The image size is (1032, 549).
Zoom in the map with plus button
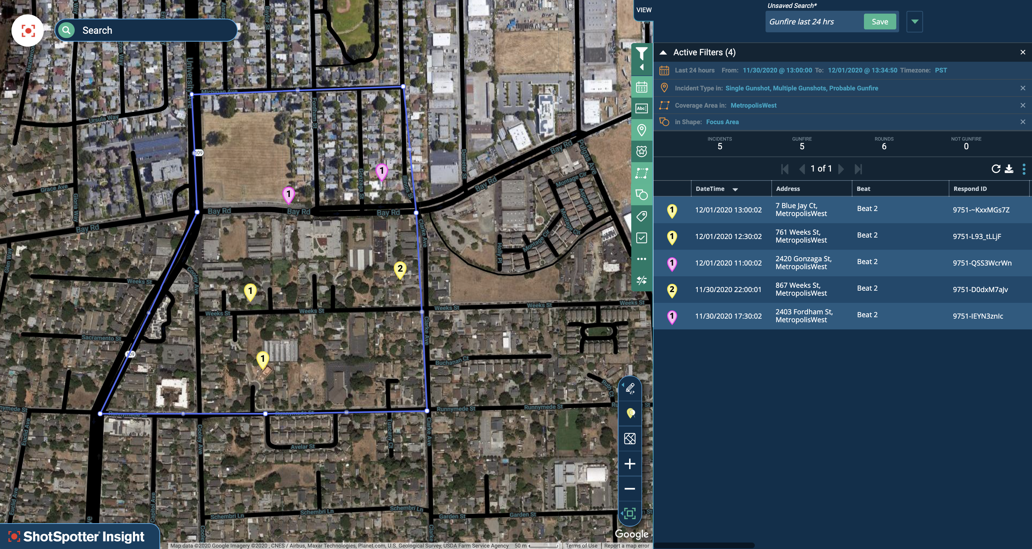point(630,464)
